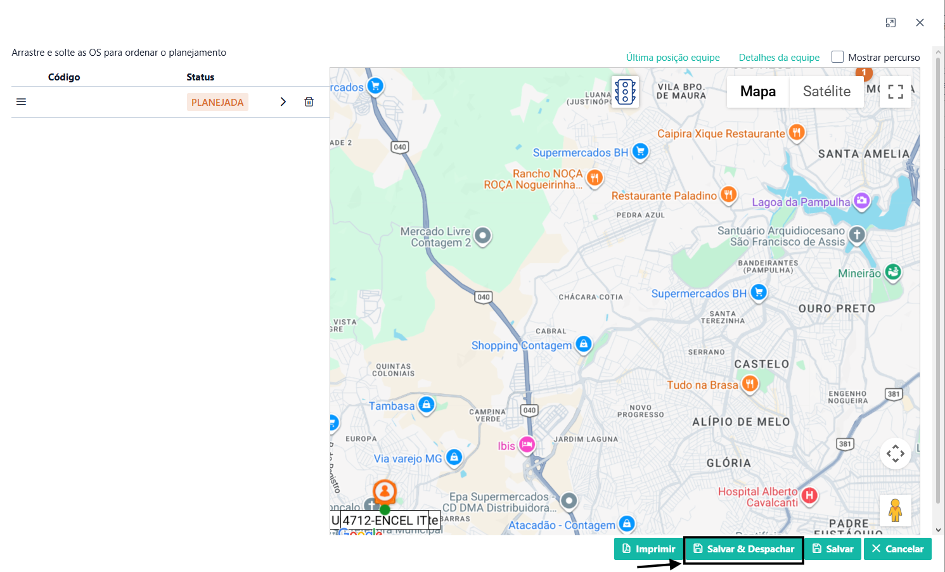The height and width of the screenshot is (572, 945).
Task: Grab the drag handle of the order row
Action: 21,102
